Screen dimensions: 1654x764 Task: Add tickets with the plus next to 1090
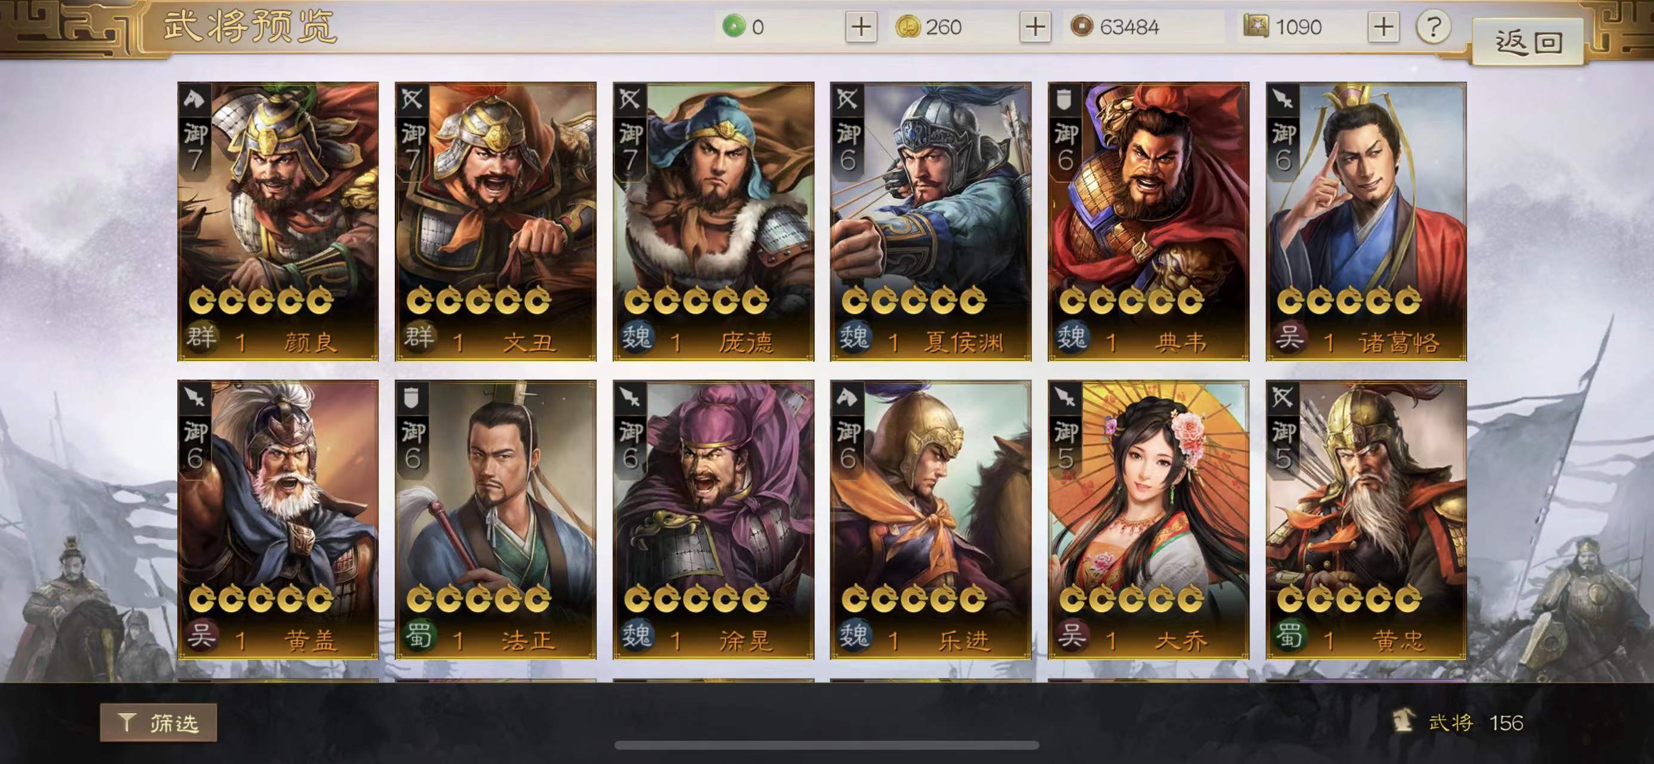point(1383,27)
